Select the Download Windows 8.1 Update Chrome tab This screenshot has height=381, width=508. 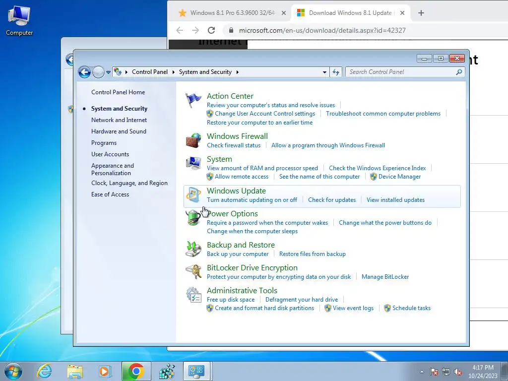click(350, 13)
